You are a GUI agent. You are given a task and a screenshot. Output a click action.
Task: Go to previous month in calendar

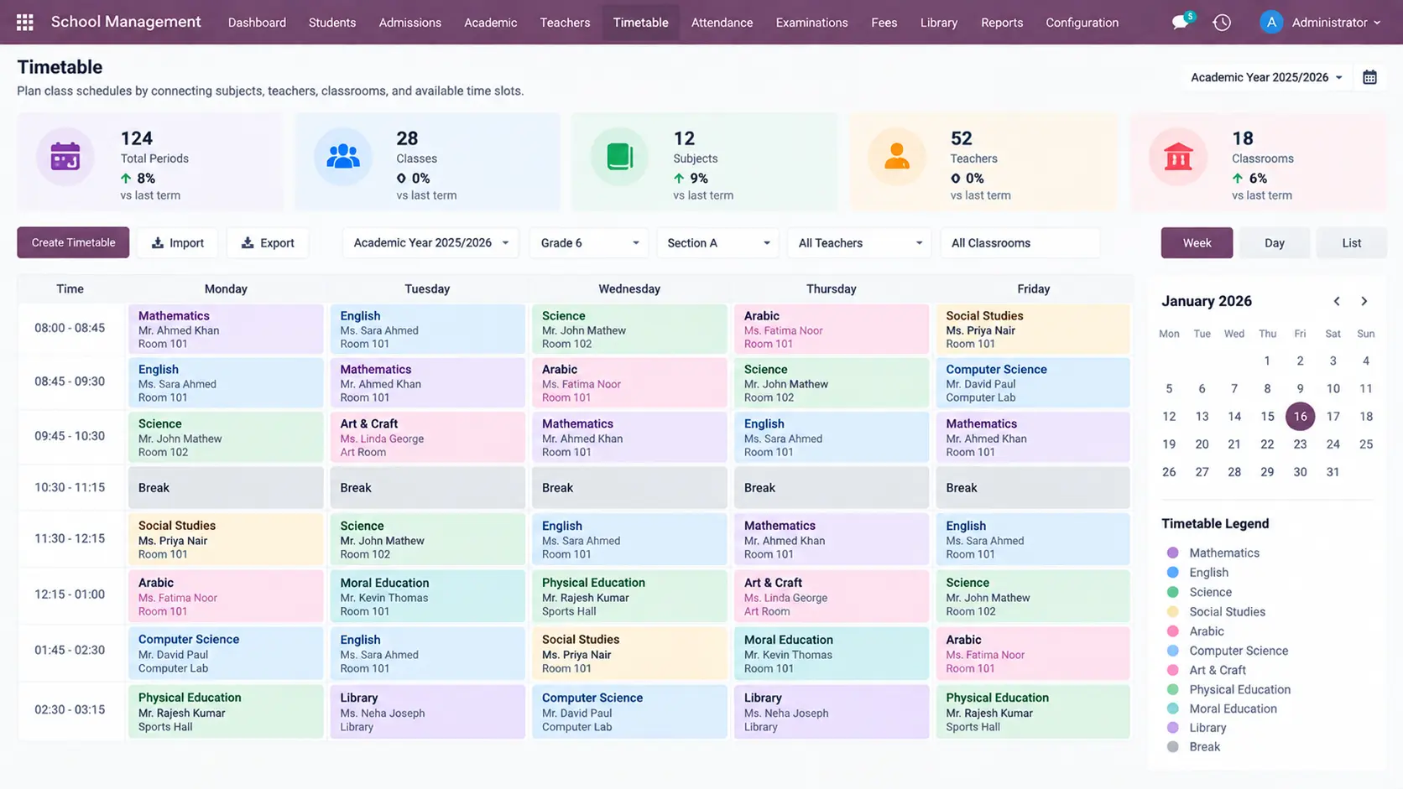point(1337,301)
